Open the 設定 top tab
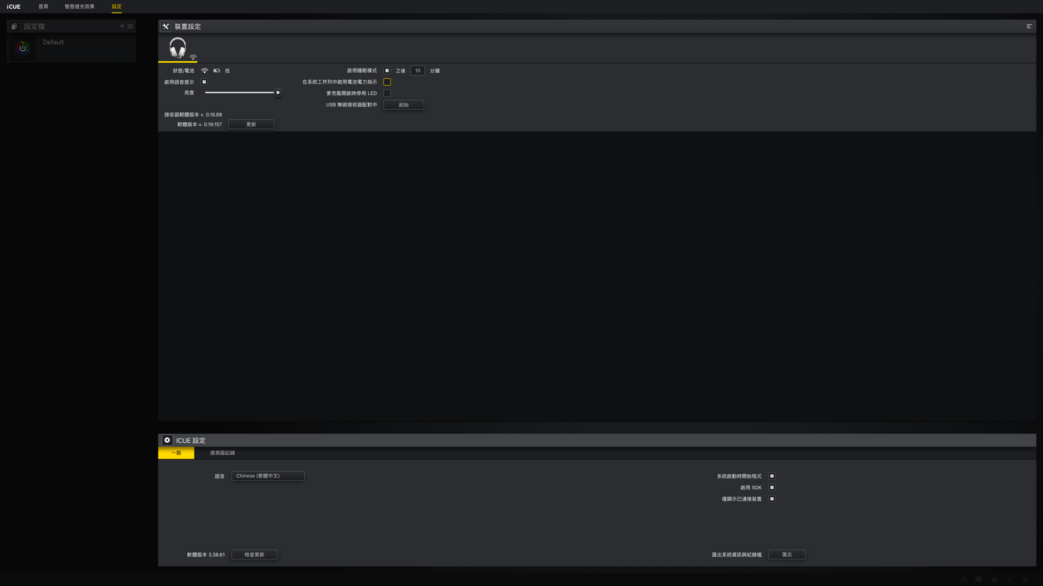Screen dimensions: 1043x586 [117, 7]
